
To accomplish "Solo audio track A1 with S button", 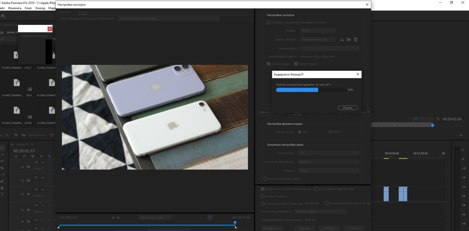I will (x=49, y=205).
